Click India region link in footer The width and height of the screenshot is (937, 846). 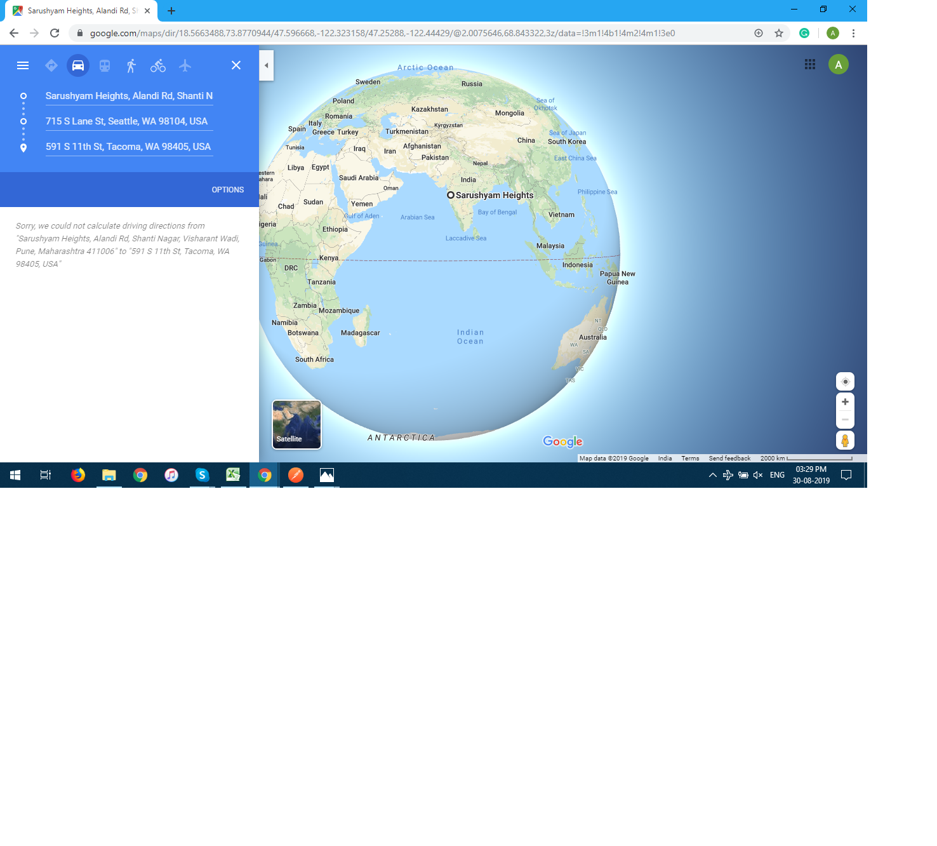click(x=665, y=459)
